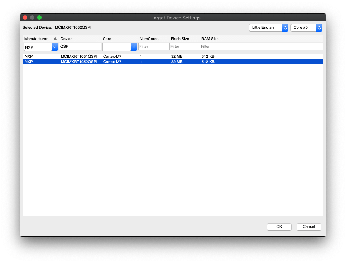Sort by the Manufacturer column header
346x263 pixels.
pyautogui.click(x=41, y=39)
